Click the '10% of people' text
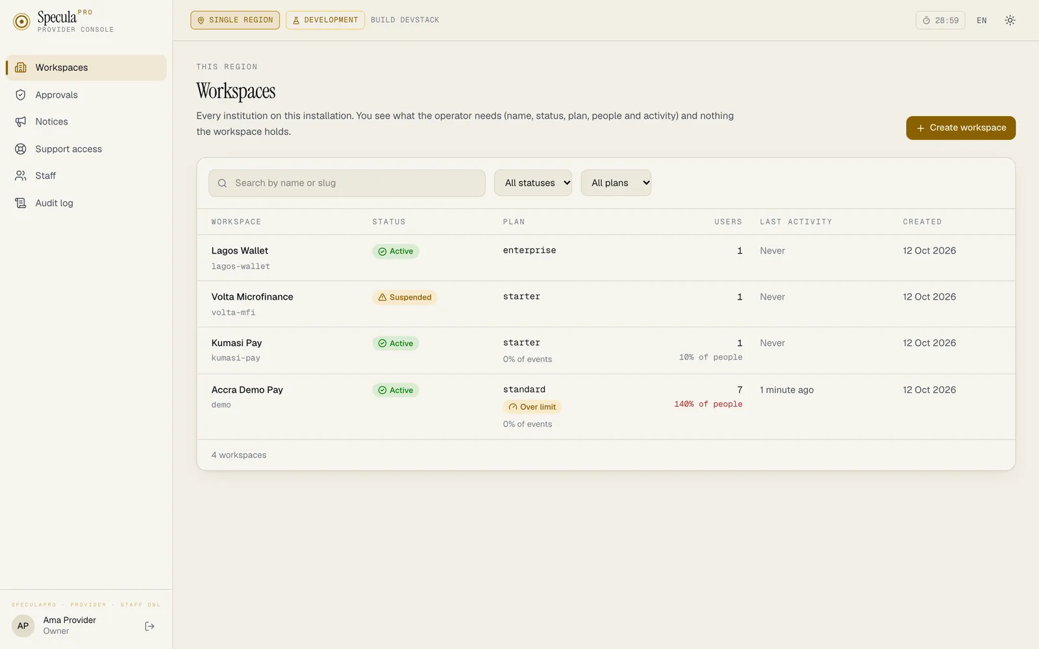This screenshot has height=649, width=1039. (710, 357)
